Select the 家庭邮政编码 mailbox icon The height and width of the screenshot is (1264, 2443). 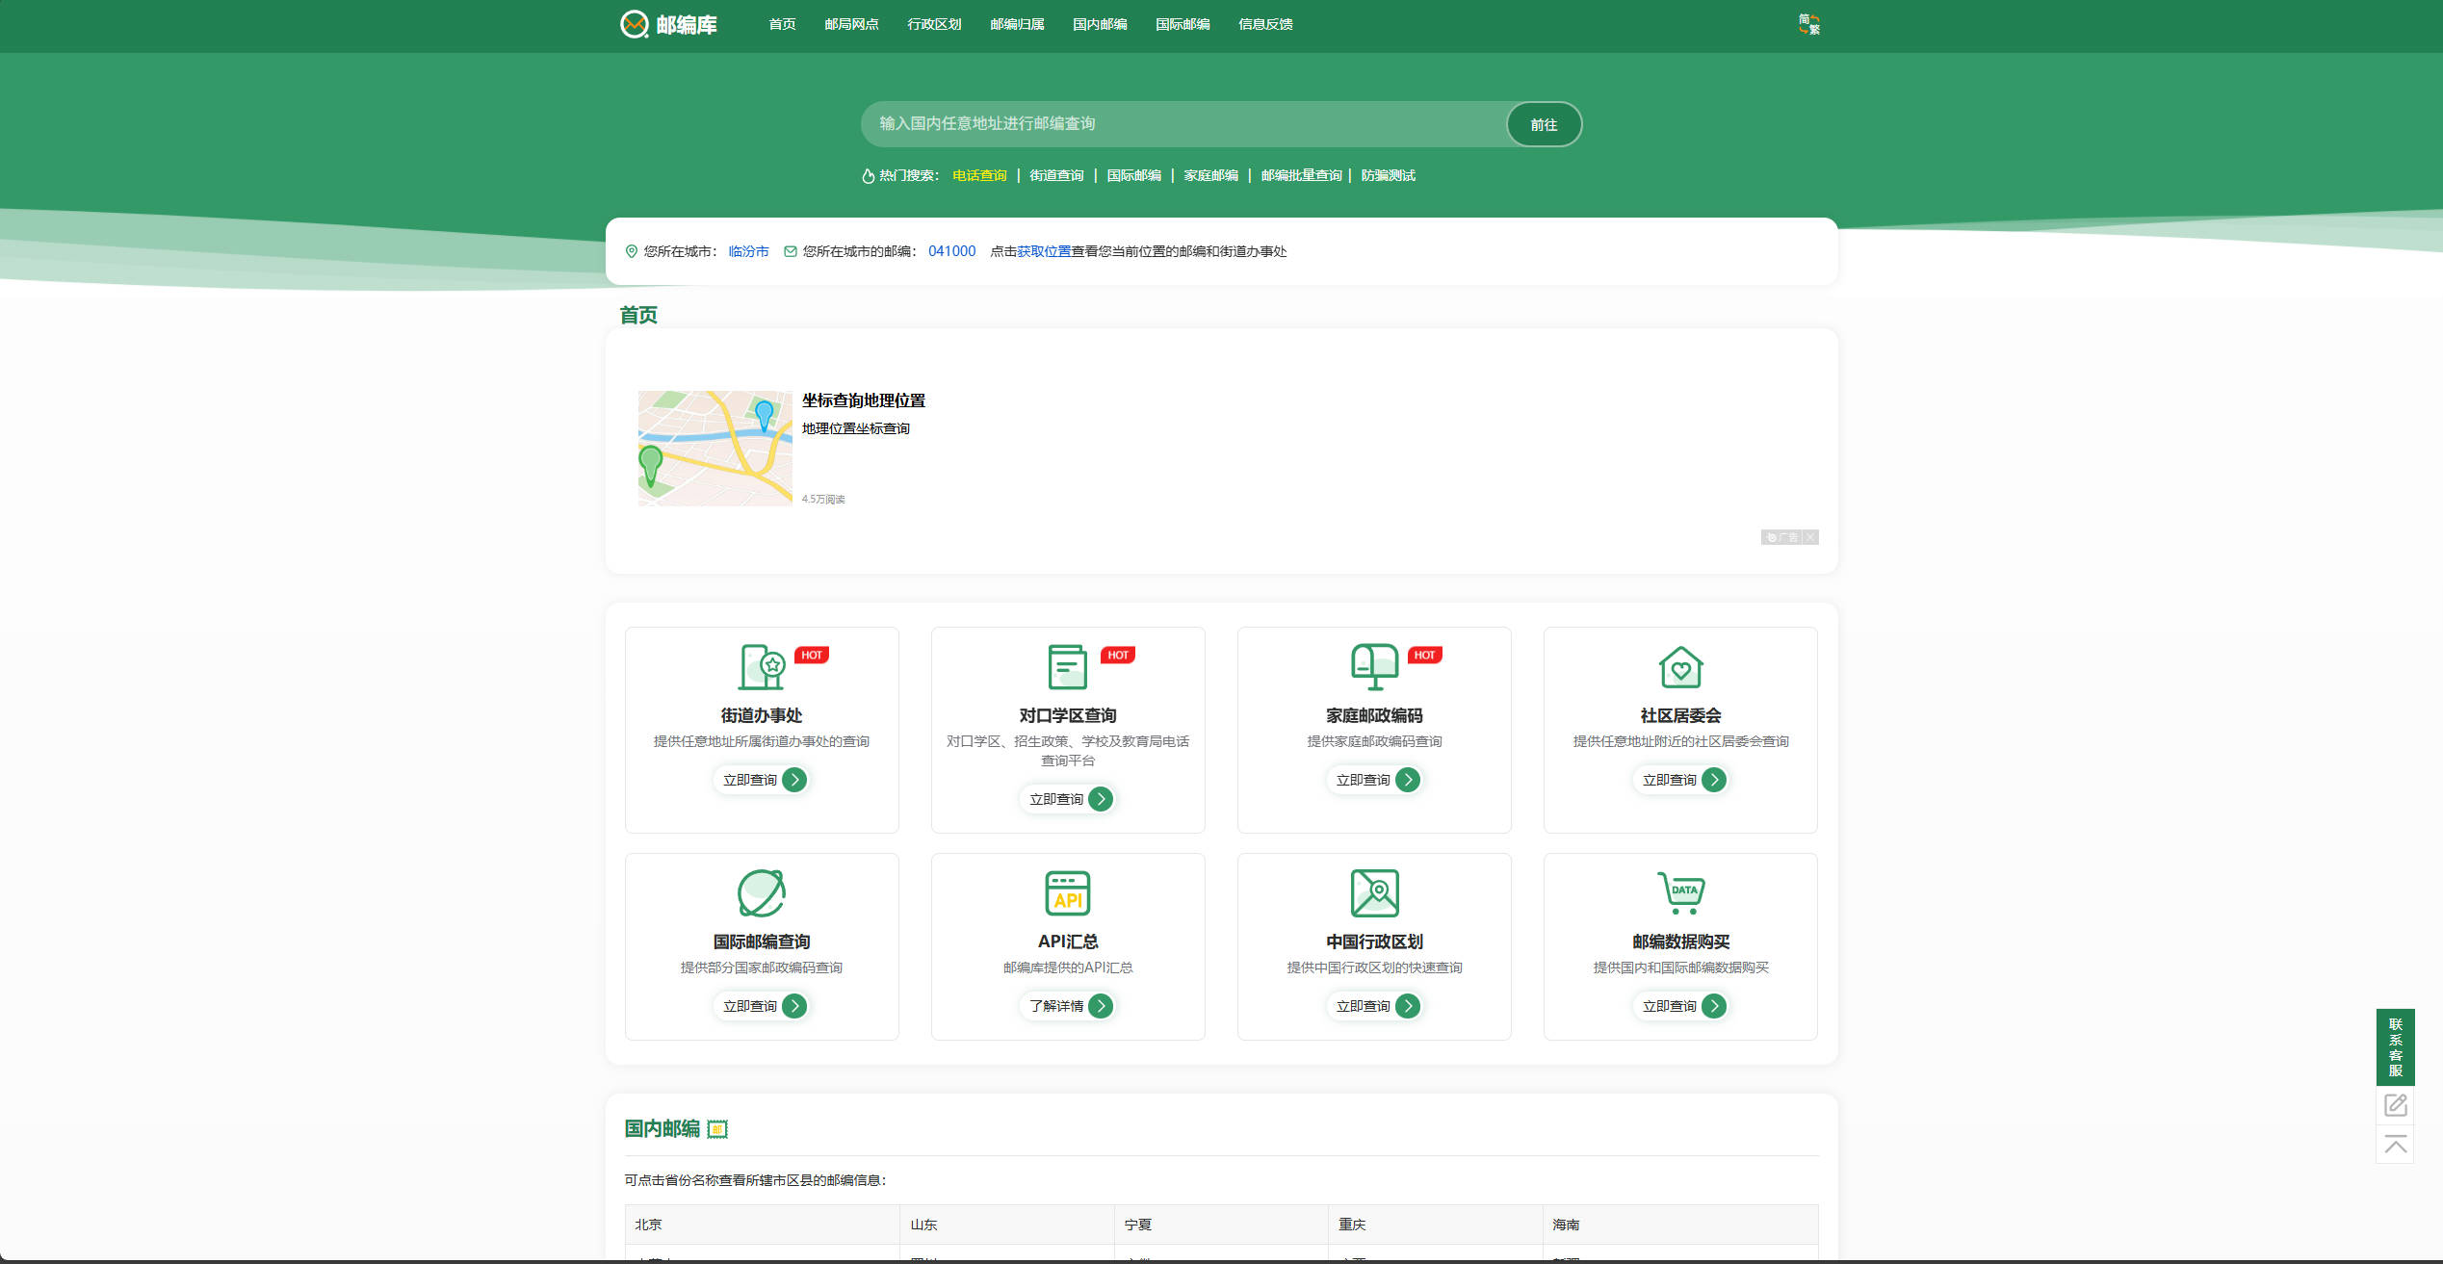click(x=1374, y=666)
